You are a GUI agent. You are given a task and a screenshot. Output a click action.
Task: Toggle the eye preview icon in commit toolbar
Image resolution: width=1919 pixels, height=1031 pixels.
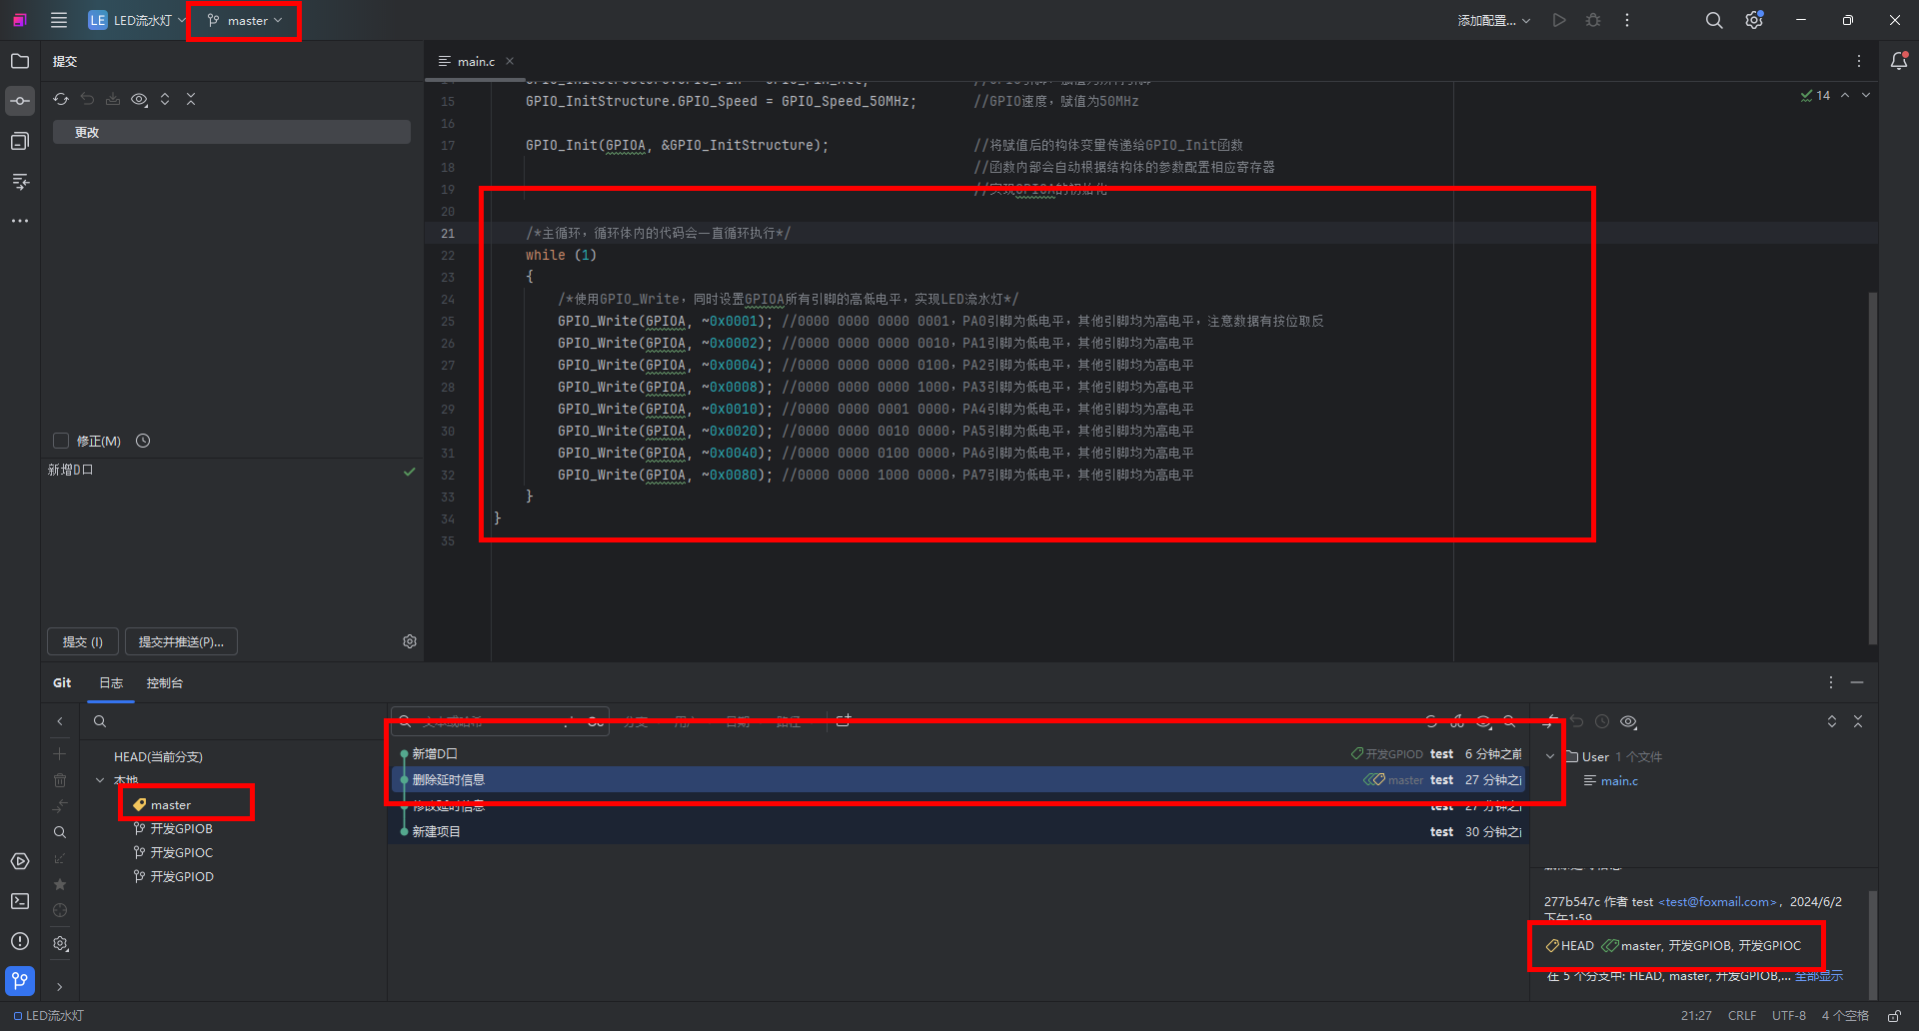[x=139, y=99]
